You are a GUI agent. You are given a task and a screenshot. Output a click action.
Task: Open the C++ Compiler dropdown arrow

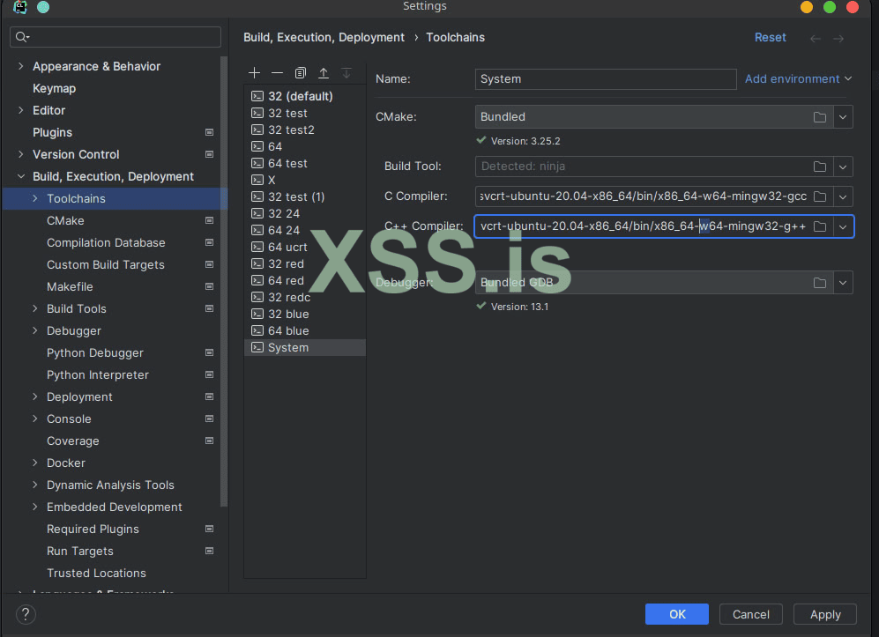coord(843,226)
